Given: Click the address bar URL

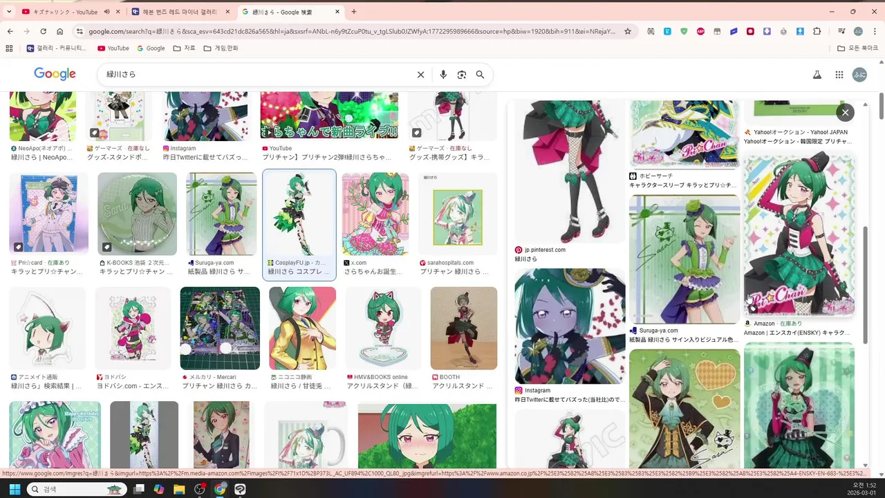Looking at the screenshot, I should pos(352,31).
